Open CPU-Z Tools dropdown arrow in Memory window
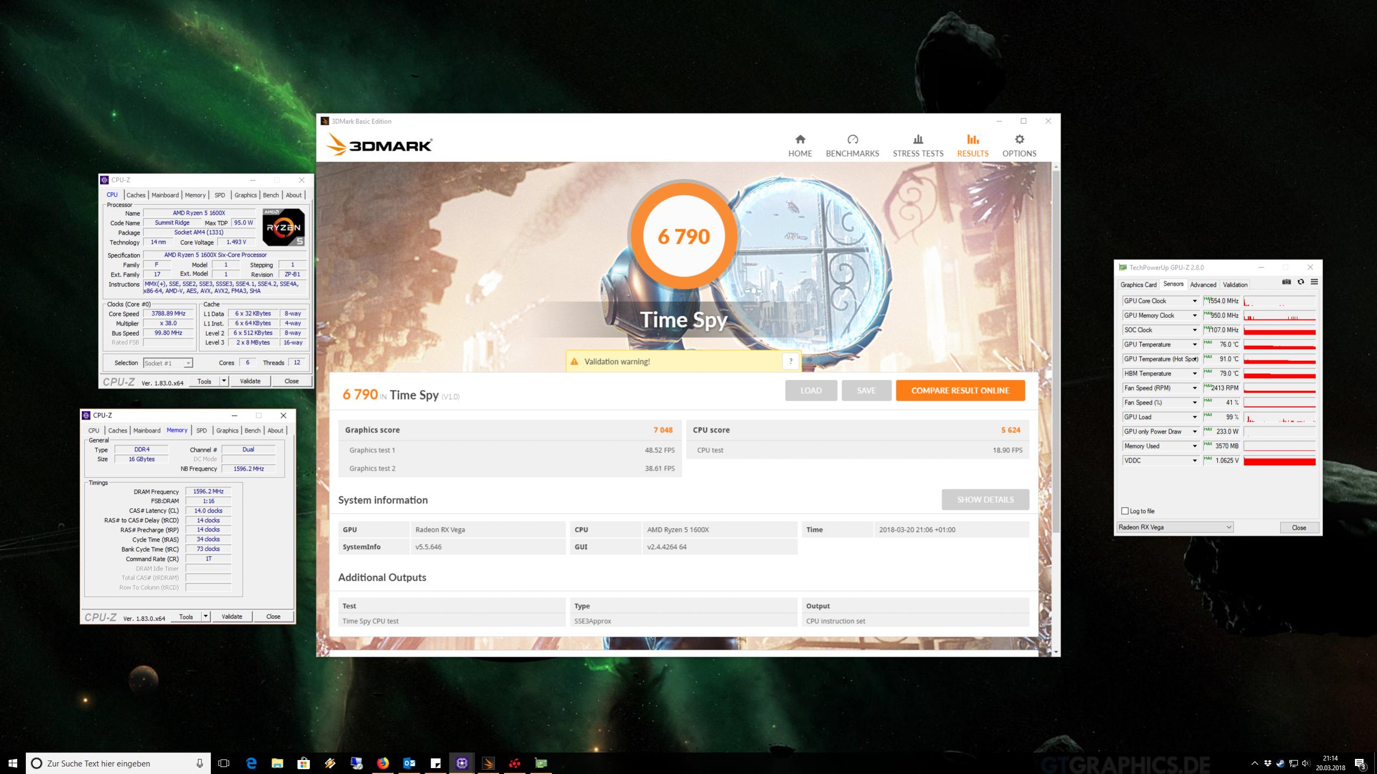This screenshot has height=774, width=1377. 205,616
